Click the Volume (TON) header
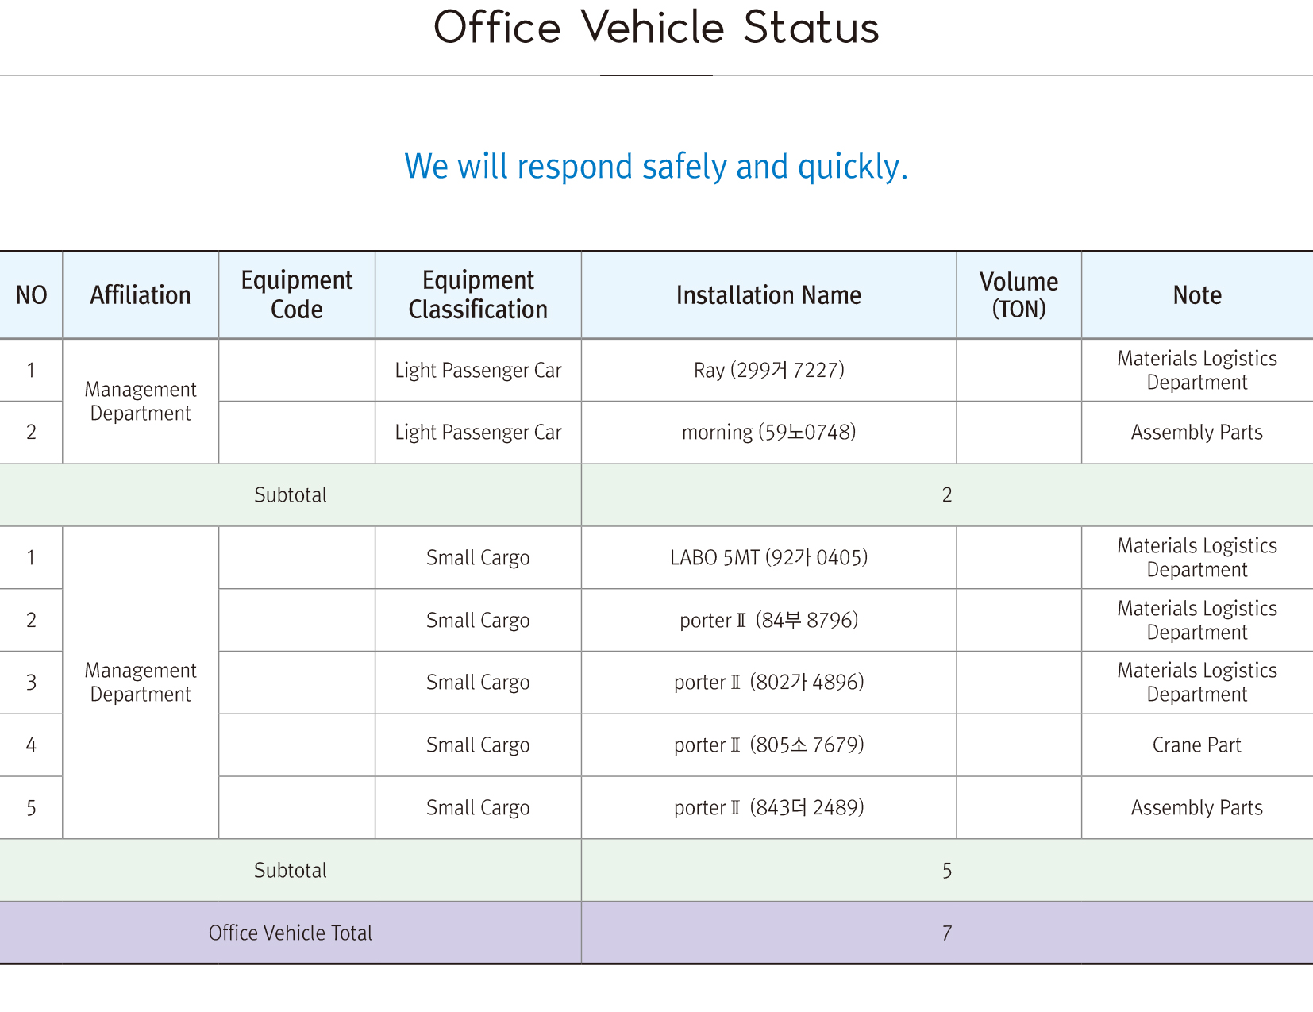 tap(1018, 294)
